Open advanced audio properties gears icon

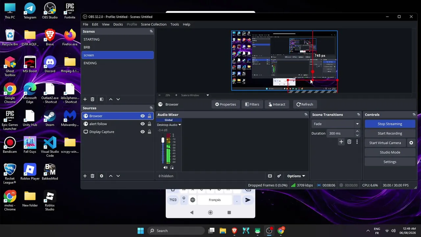[279, 176]
